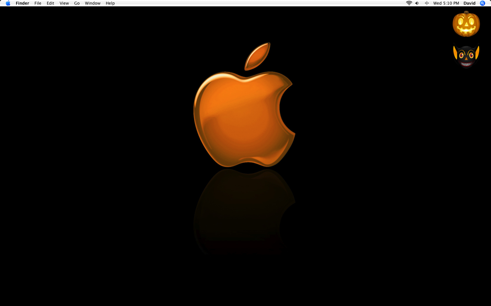Click the Wi-Fi status icon
This screenshot has height=306, width=491.
coord(409,3)
